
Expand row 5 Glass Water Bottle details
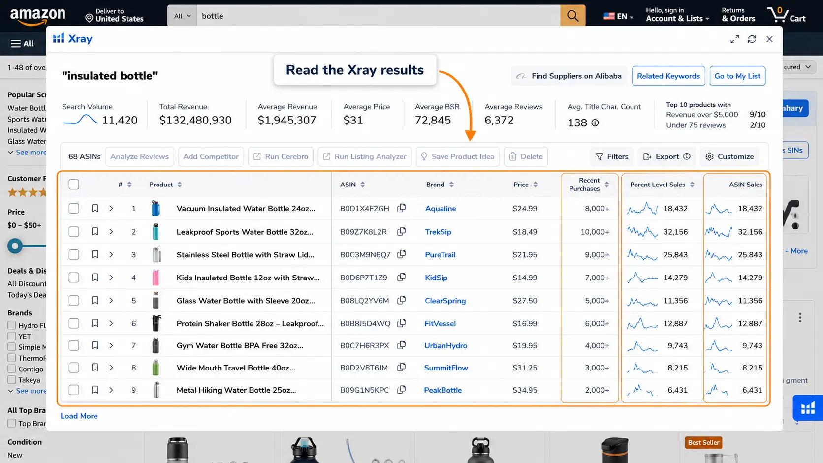pos(111,300)
